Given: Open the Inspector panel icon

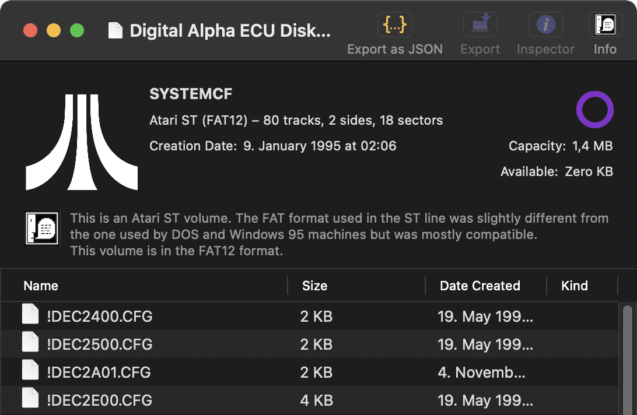Looking at the screenshot, I should [x=545, y=25].
